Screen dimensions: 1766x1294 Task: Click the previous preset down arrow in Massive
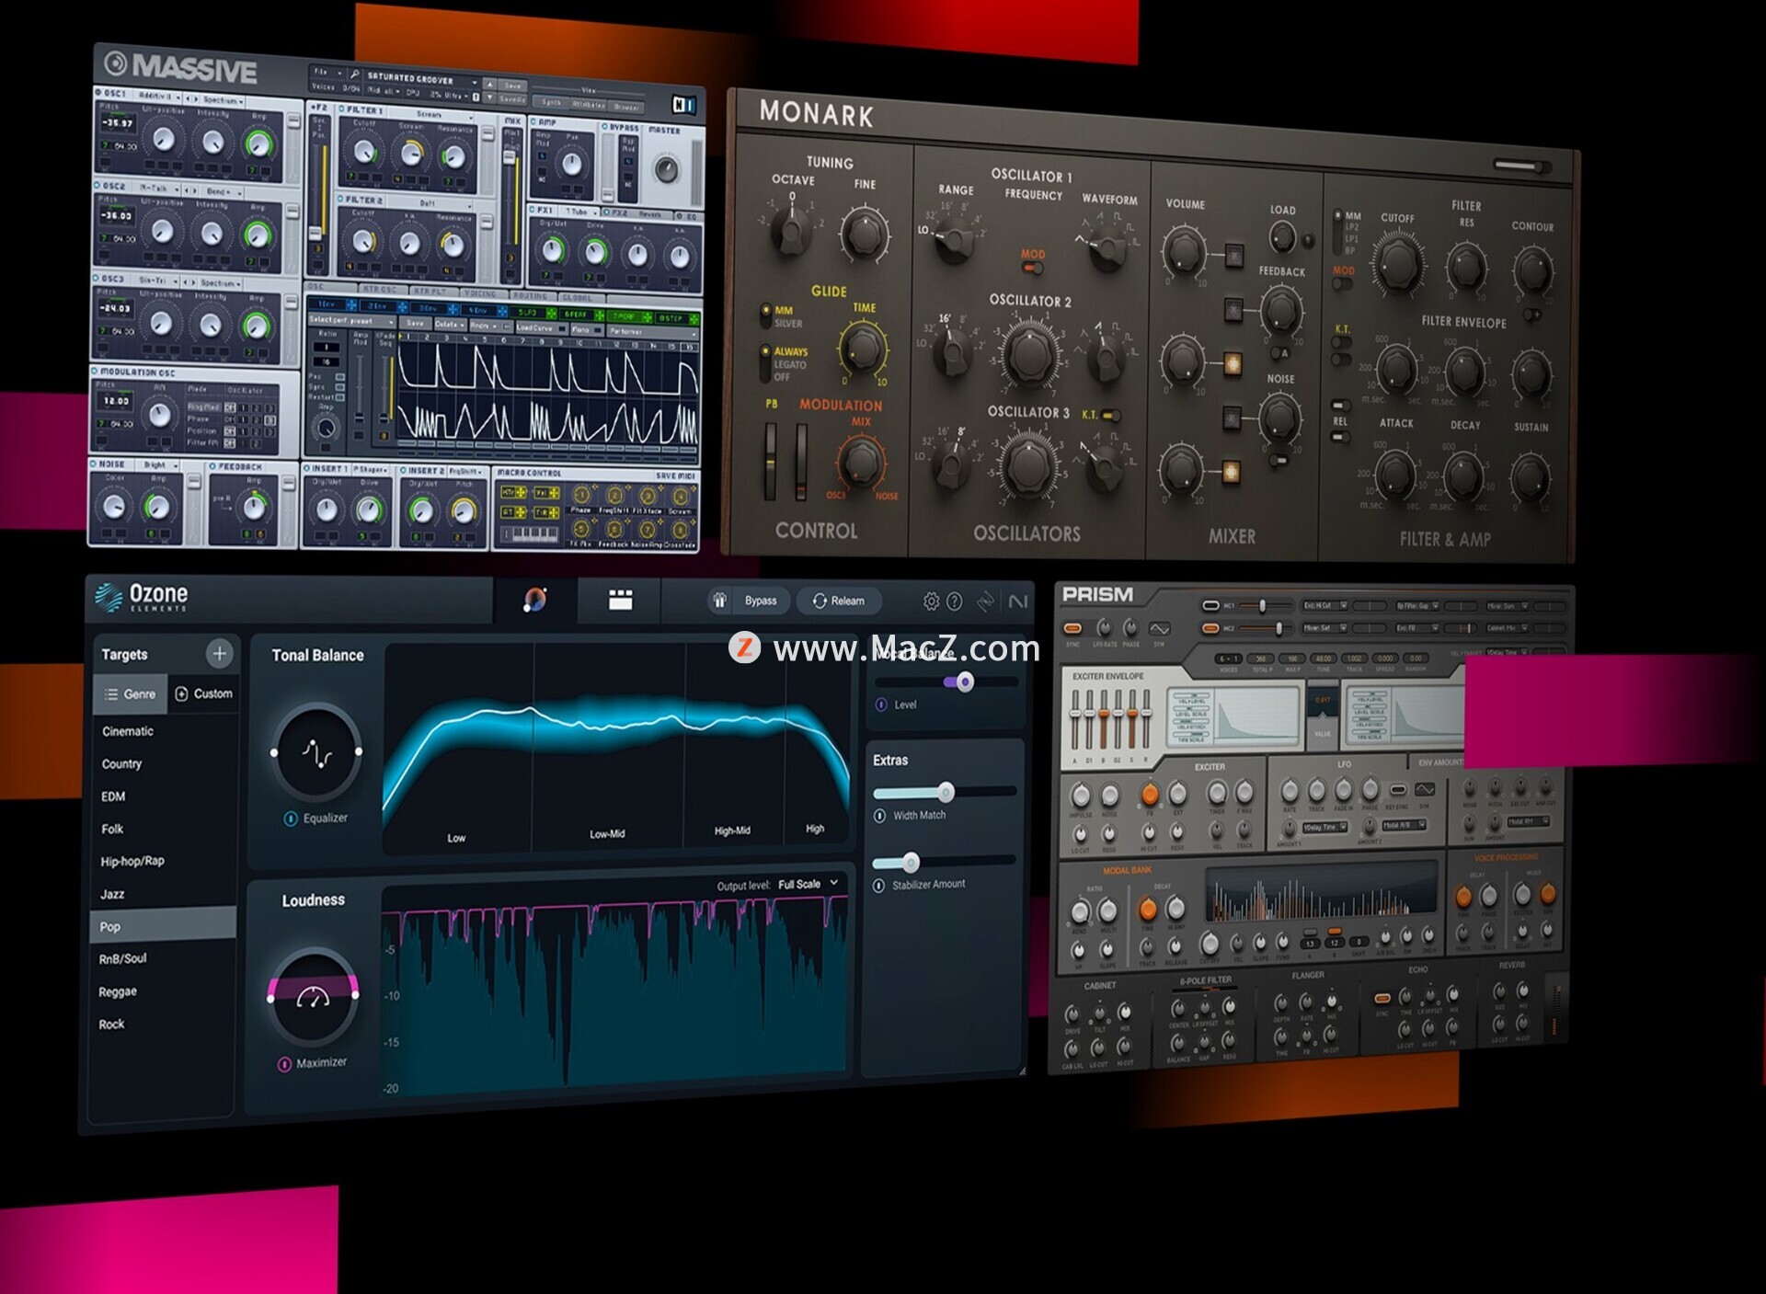[489, 96]
